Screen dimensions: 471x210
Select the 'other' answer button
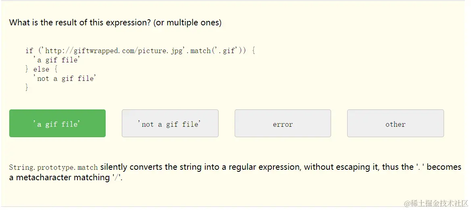pyautogui.click(x=395, y=124)
